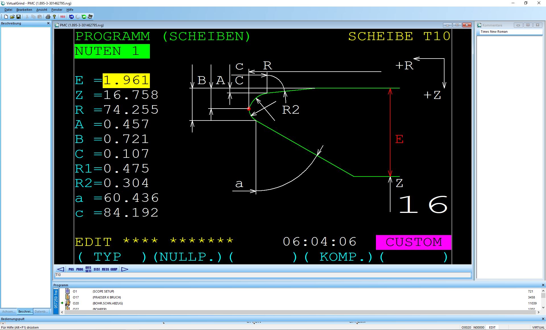
Task: Open the Ansicht menu
Action: coord(42,10)
